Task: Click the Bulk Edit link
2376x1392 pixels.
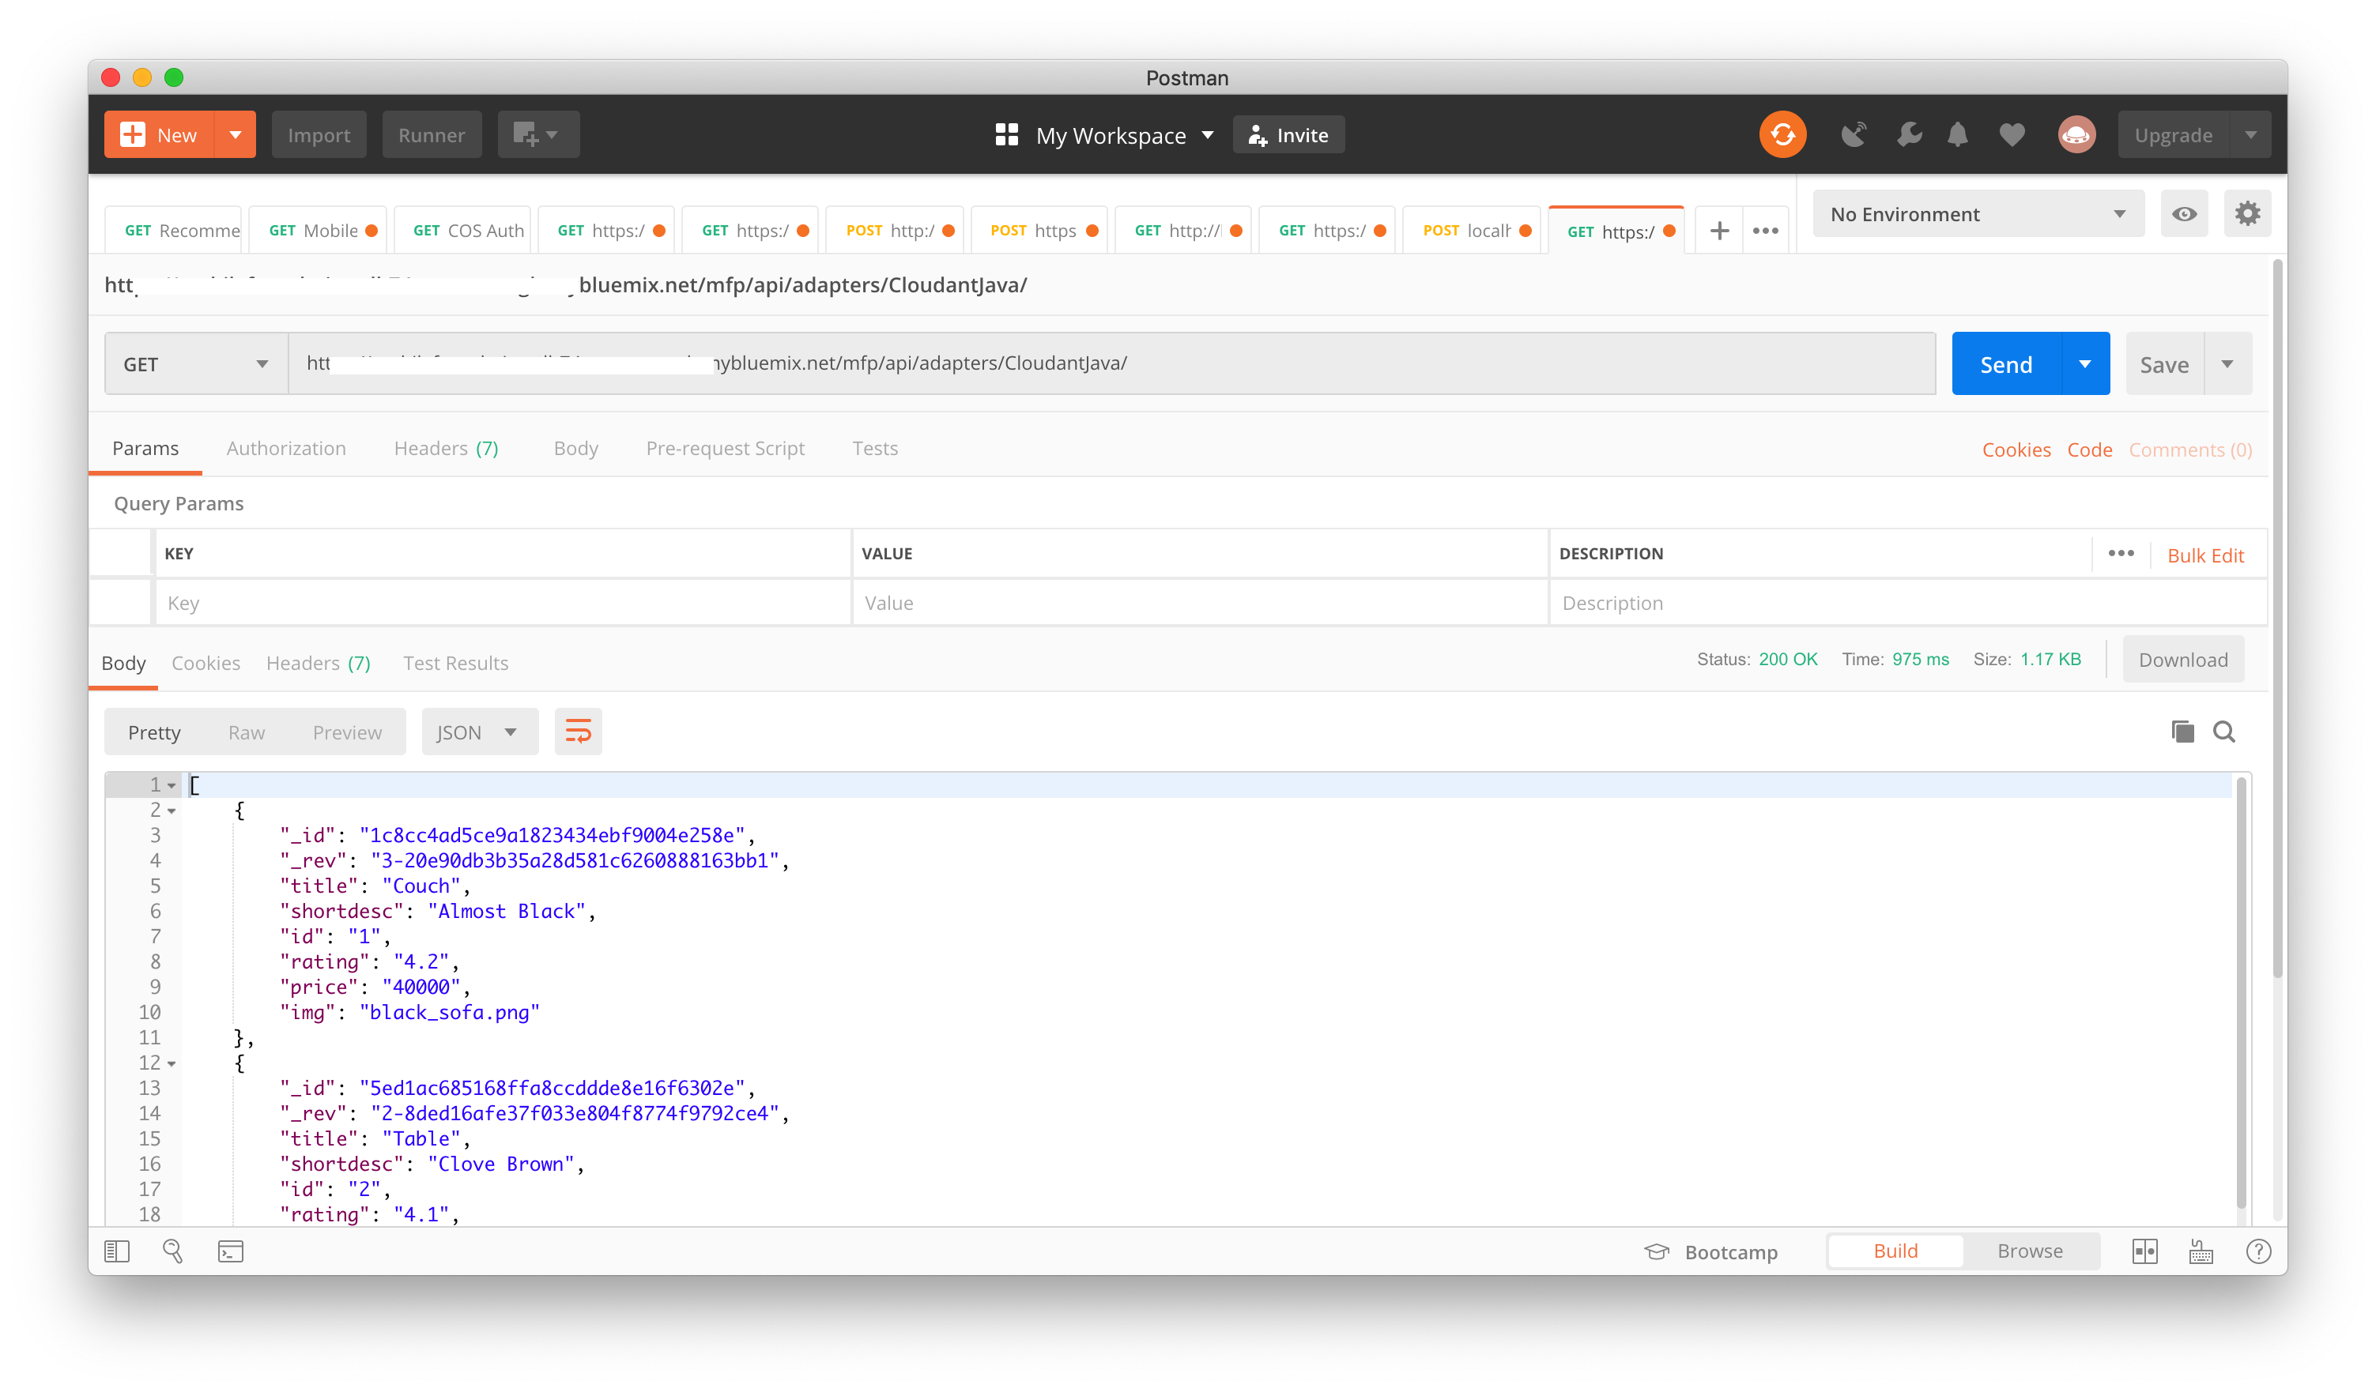Action: [x=2204, y=556]
